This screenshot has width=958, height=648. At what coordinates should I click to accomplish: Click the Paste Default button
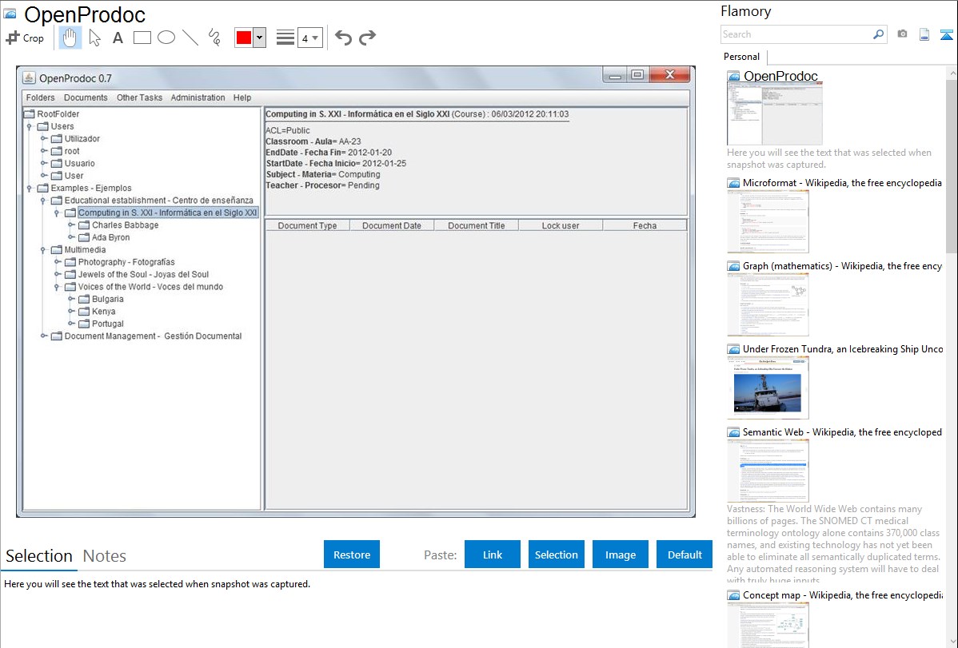[685, 555]
